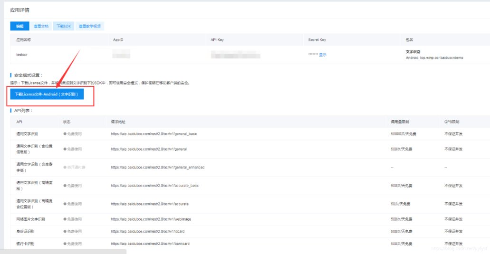Click the API列表 section heading
The image size is (490, 254).
pyautogui.click(x=23, y=111)
